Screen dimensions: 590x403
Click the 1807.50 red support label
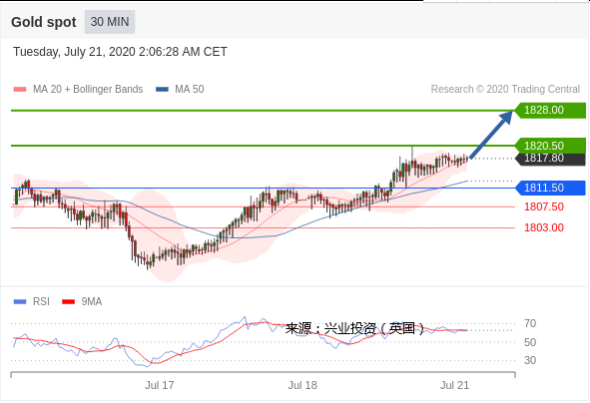pos(544,206)
